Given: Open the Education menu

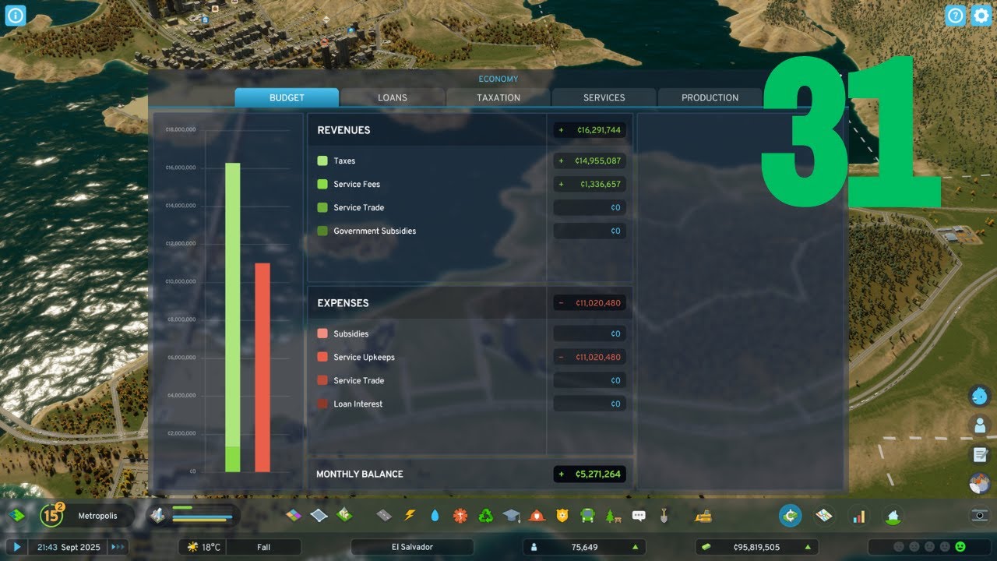Looking at the screenshot, I should (511, 515).
